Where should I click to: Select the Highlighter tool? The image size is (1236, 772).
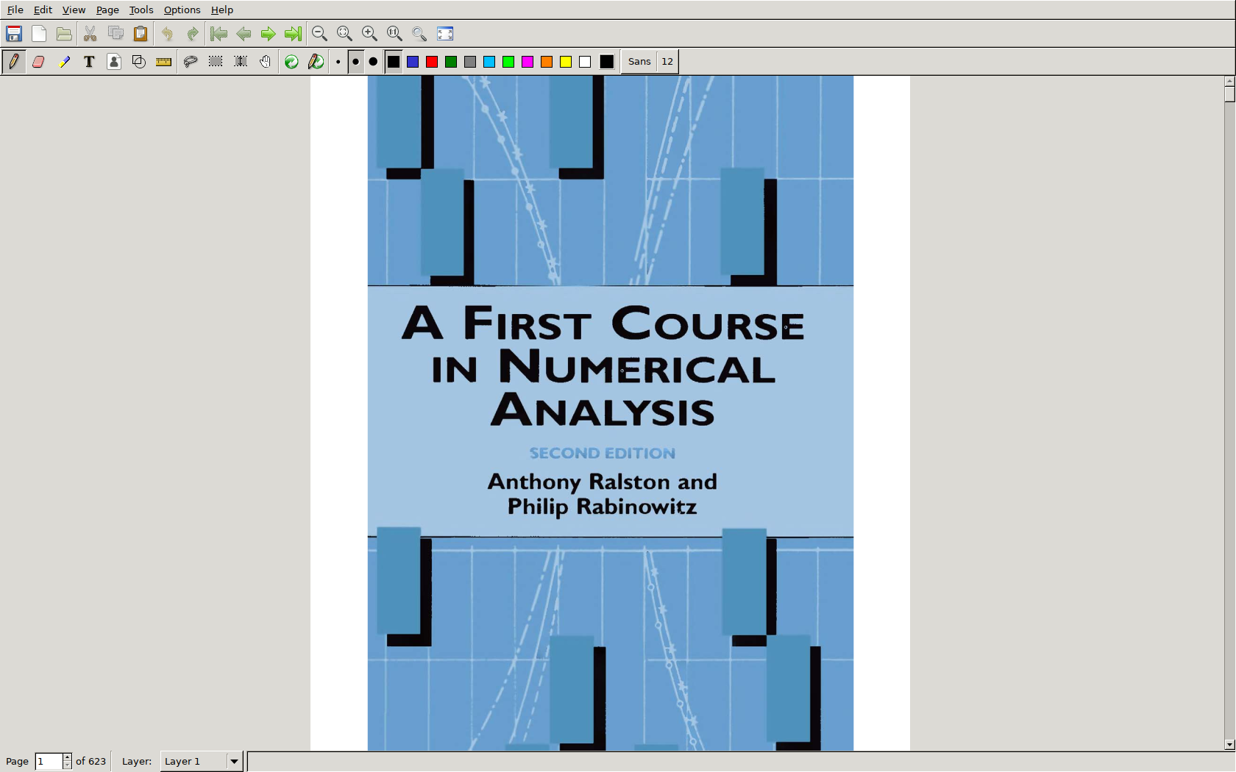pos(65,62)
